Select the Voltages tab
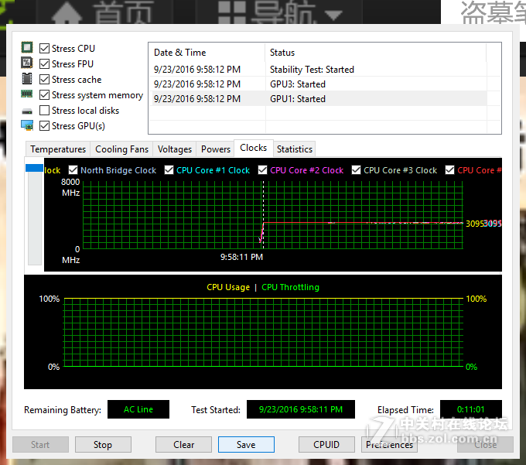 click(x=175, y=149)
